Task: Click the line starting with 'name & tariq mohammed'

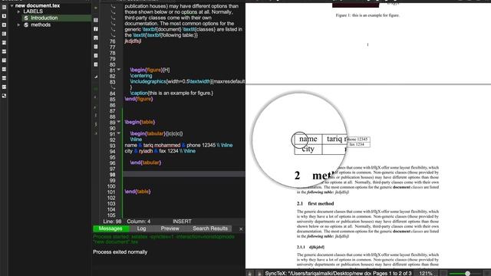Action: [x=179, y=145]
